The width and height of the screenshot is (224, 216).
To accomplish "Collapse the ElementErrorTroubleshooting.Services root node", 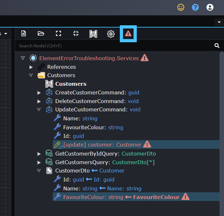I will tap(23, 58).
